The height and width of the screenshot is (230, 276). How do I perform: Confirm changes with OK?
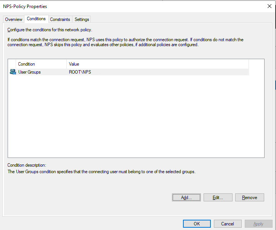click(197, 224)
